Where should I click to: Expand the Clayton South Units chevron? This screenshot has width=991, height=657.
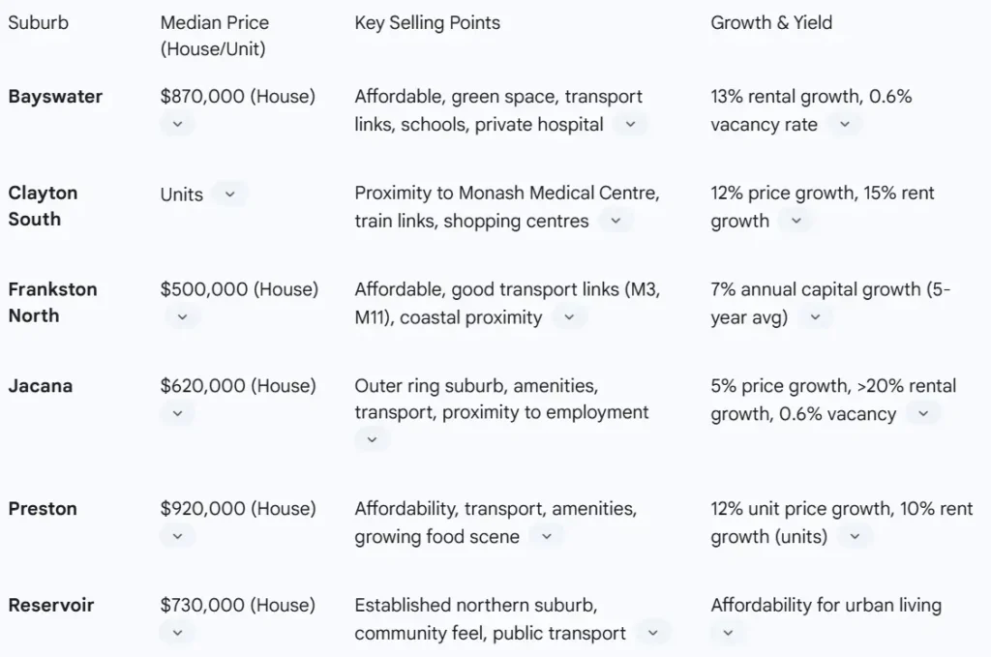[229, 194]
